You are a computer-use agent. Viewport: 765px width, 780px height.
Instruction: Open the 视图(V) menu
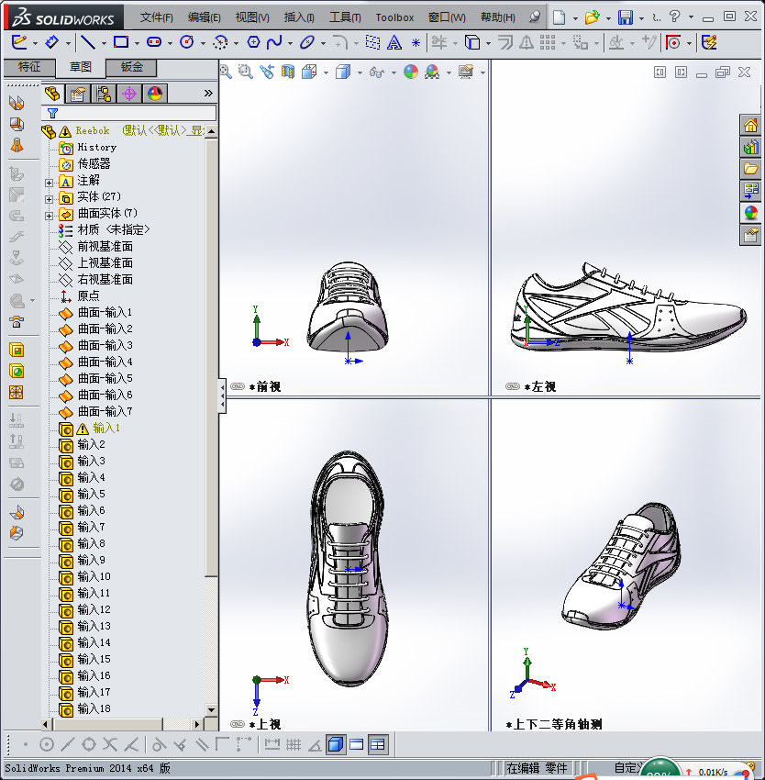(252, 17)
